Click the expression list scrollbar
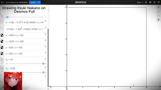 (x=48, y=58)
